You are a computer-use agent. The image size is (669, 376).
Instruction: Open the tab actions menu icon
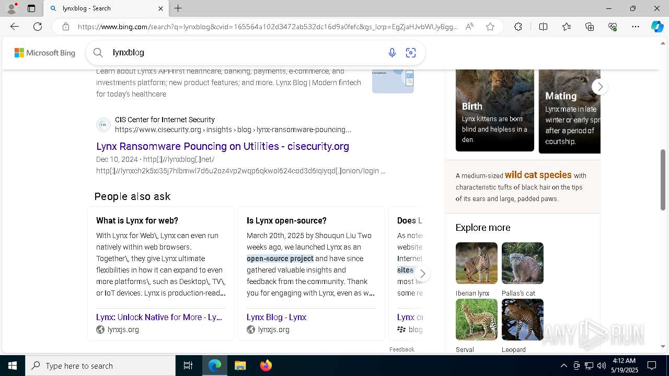pos(31,8)
